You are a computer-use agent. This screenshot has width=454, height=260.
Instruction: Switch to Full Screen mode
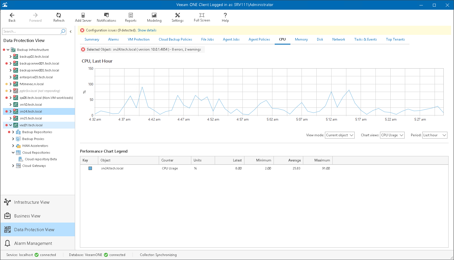pos(202,17)
